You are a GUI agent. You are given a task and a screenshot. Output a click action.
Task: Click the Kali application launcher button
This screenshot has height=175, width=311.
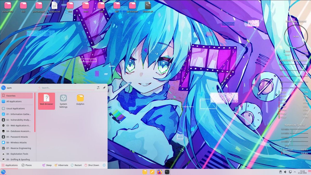pyautogui.click(x=3, y=172)
